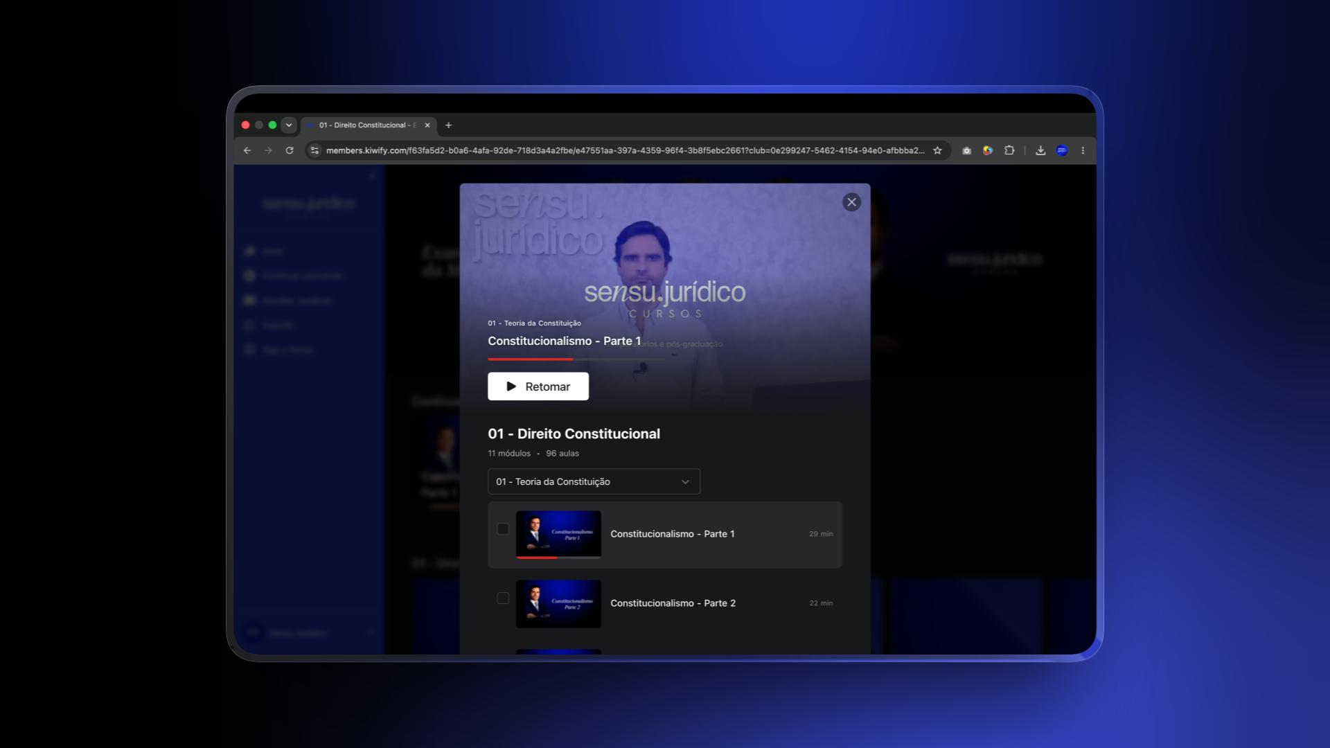
Task: Bookmark page with the star icon
Action: (937, 150)
